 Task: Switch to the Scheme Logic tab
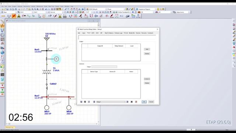coord(118,33)
